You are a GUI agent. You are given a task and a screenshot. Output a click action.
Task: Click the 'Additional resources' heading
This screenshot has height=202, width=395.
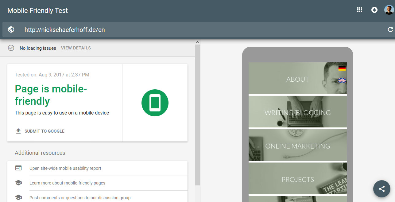click(x=40, y=153)
